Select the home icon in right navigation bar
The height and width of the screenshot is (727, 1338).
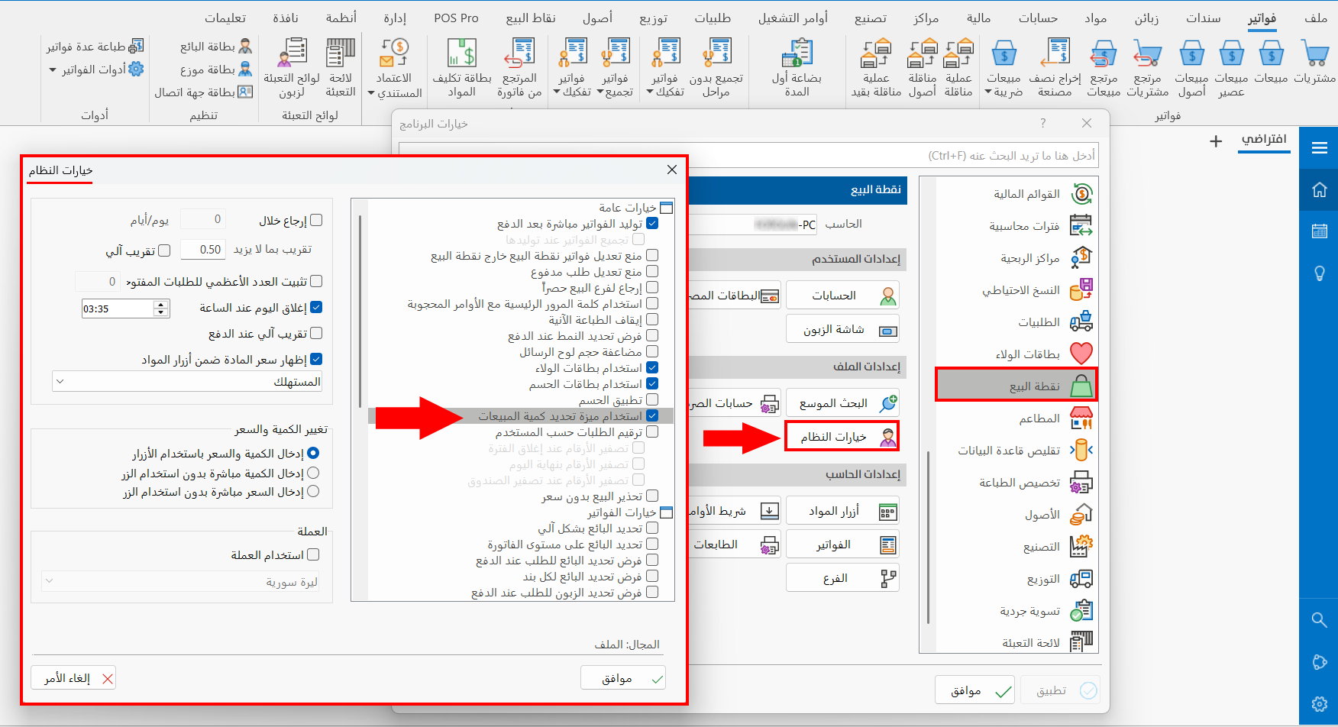point(1319,189)
